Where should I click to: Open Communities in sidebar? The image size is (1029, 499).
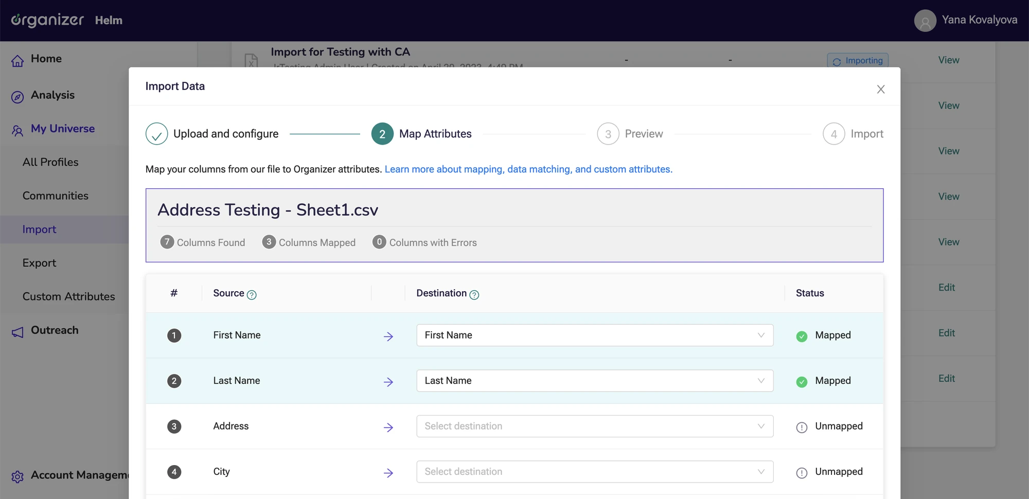click(x=56, y=195)
